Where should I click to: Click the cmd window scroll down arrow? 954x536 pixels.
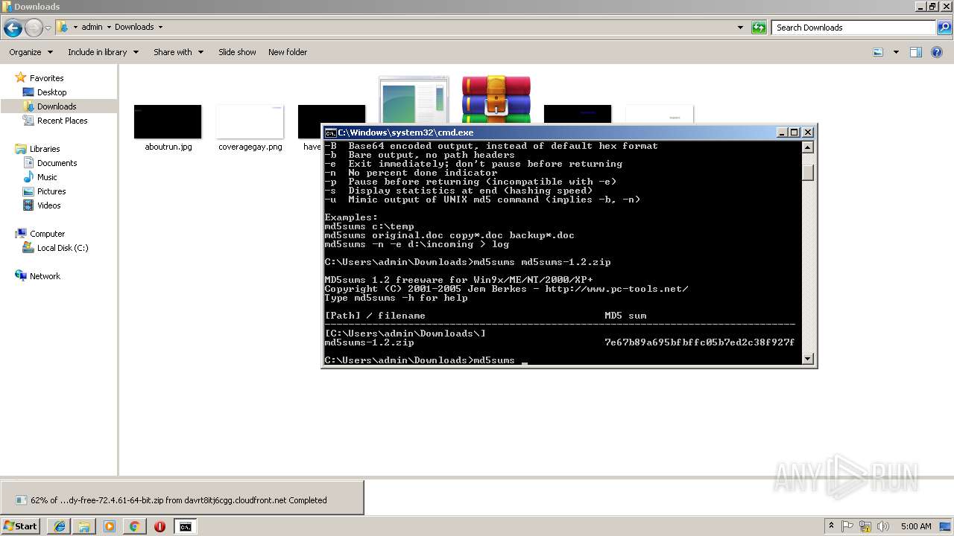(807, 359)
